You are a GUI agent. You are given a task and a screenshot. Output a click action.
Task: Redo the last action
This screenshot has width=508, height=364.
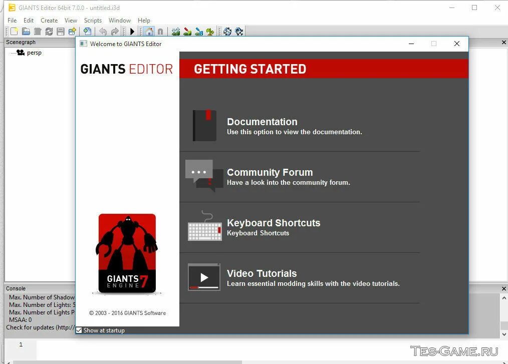pos(115,32)
